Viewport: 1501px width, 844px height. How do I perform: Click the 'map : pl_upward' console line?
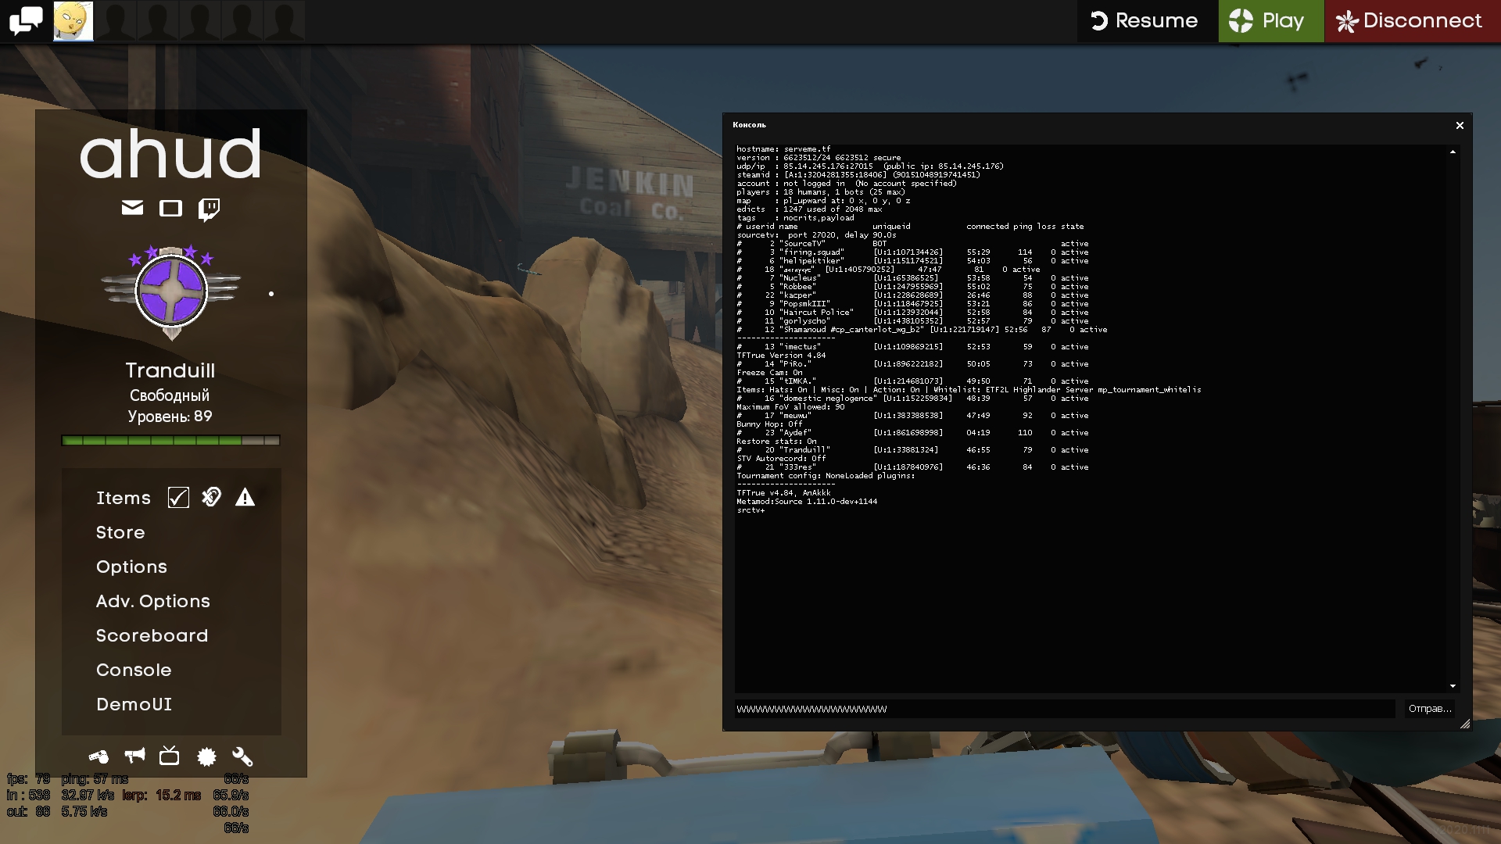tap(823, 200)
